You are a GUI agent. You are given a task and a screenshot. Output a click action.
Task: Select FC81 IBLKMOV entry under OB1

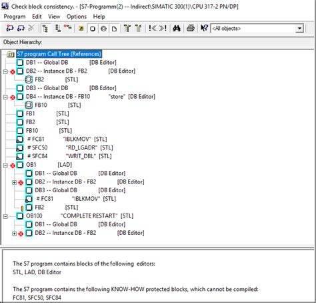(76, 199)
